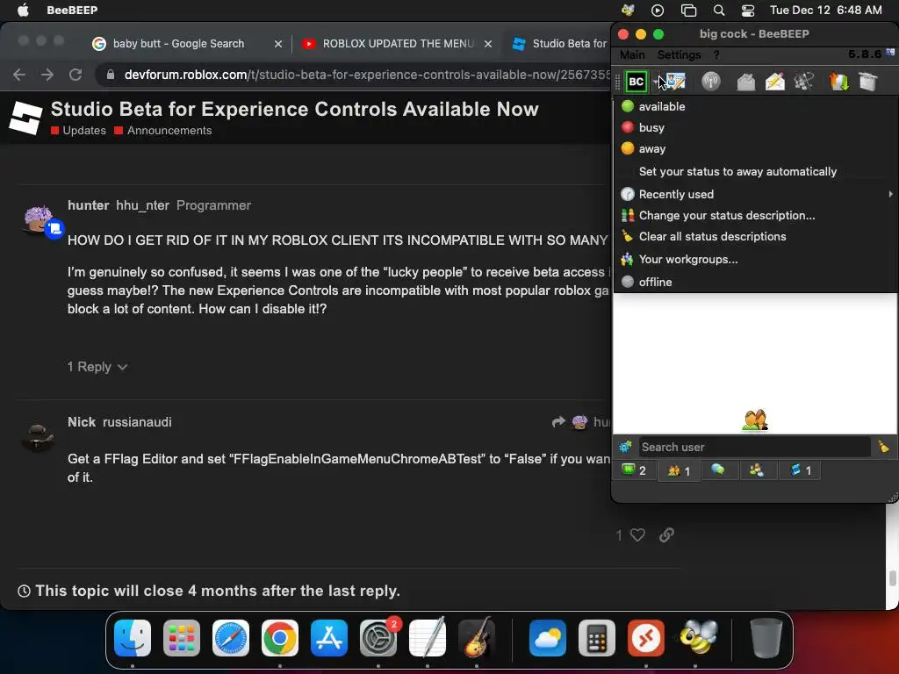
Task: Open the file transfer arrows icon in BeeBEEP
Action: point(838,82)
